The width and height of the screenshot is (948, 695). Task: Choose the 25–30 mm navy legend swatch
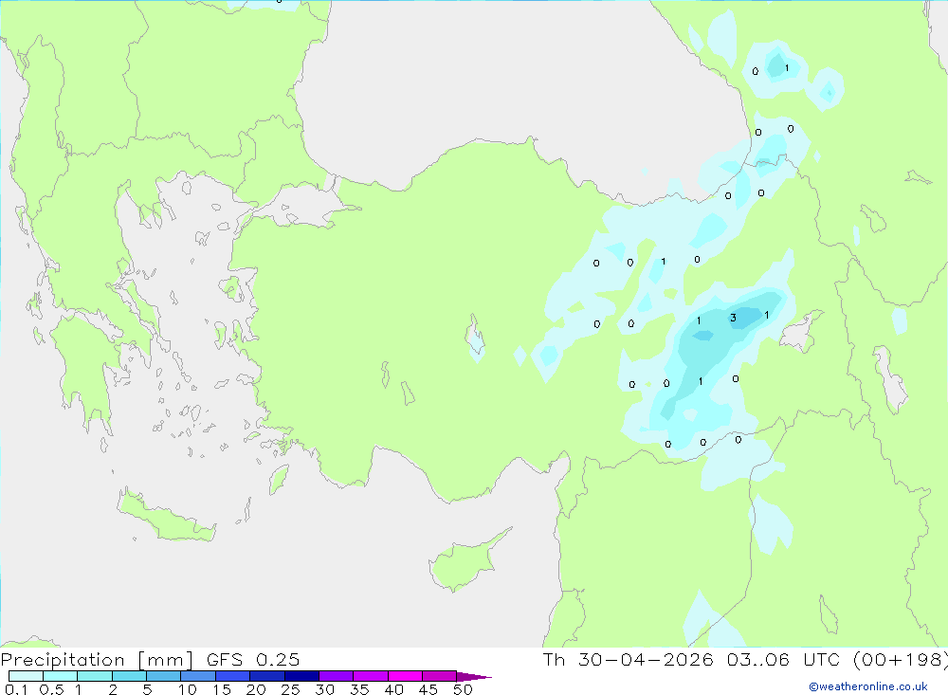point(301,676)
